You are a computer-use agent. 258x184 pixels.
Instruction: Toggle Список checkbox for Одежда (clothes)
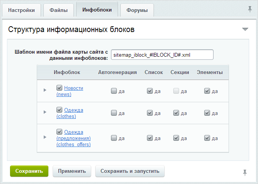(150, 113)
